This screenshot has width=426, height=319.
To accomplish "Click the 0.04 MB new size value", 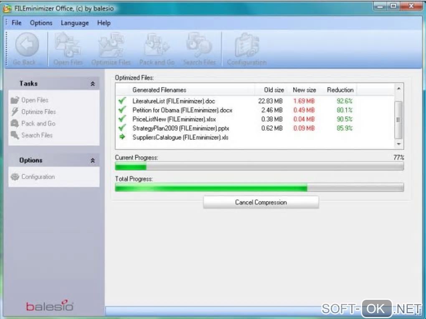I will click(304, 119).
